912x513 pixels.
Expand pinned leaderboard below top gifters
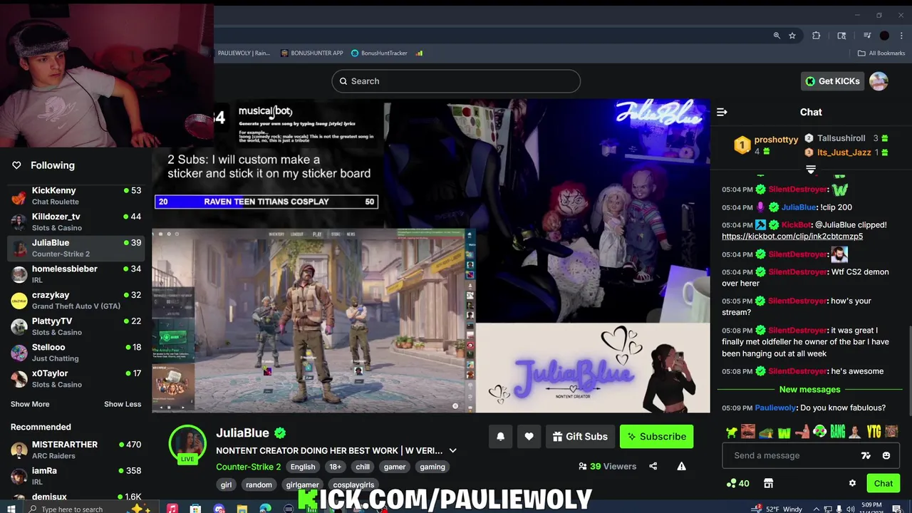(x=810, y=169)
